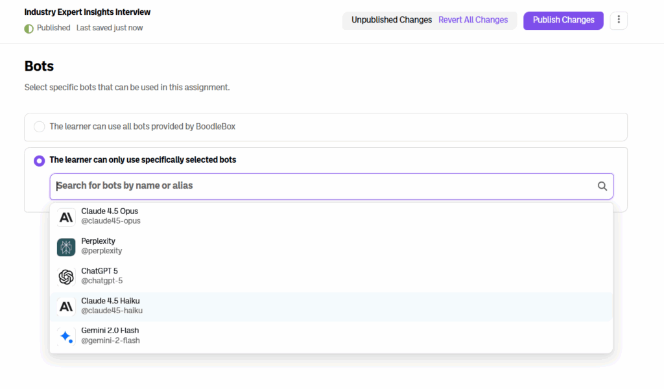Click the Unpublished Changes label

click(x=391, y=20)
